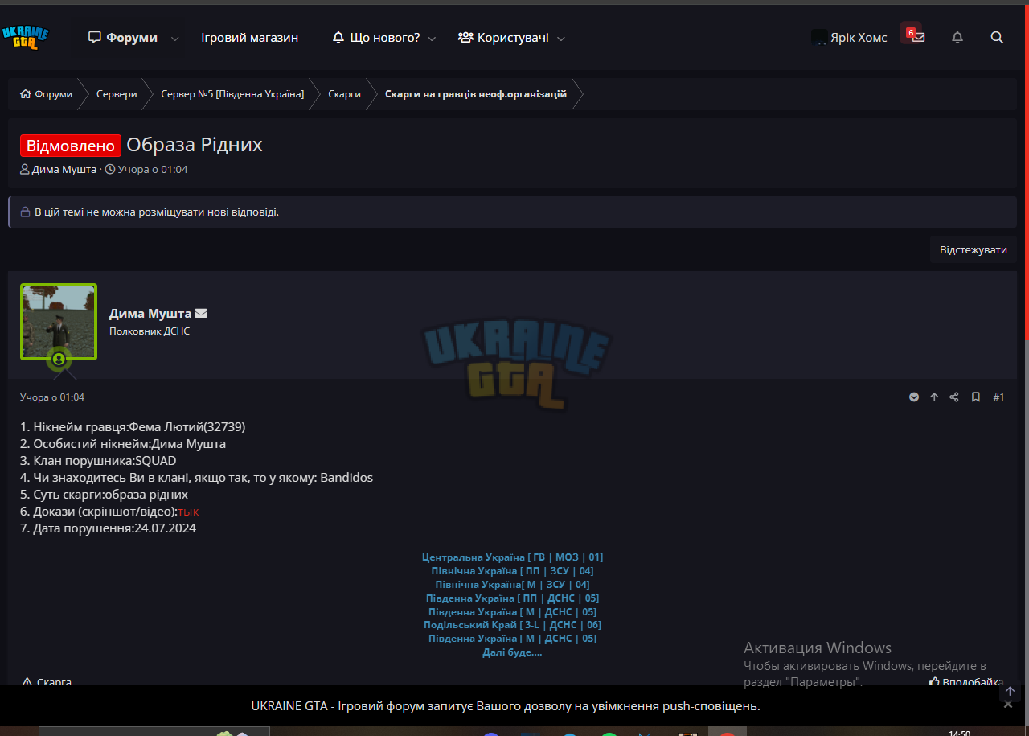Click the post timestamp Учора о 01:04
1029x736 pixels.
coord(52,397)
